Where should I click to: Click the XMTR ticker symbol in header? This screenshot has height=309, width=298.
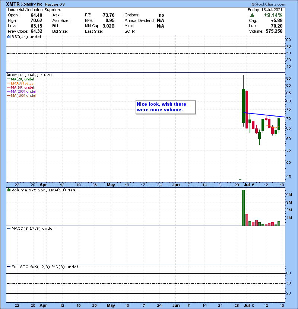(13, 4)
